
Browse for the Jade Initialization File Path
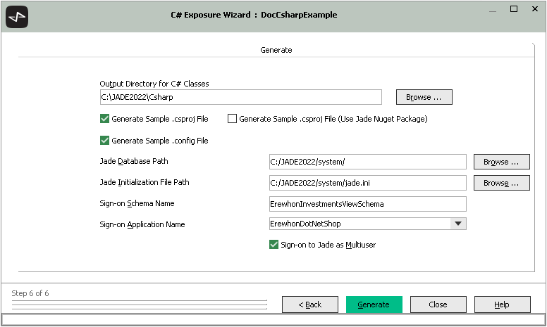(x=501, y=183)
